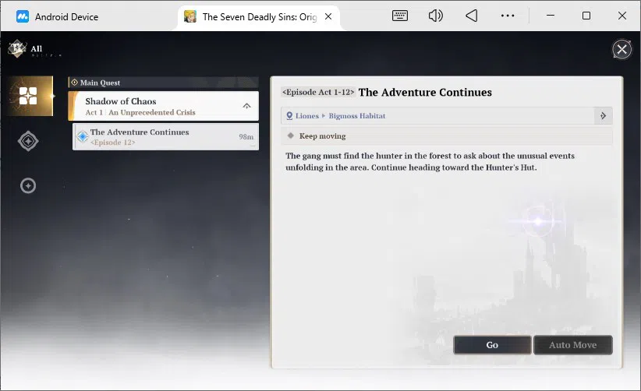Click the Auto Move button
Viewport: 641px width, 391px height.
[572, 345]
